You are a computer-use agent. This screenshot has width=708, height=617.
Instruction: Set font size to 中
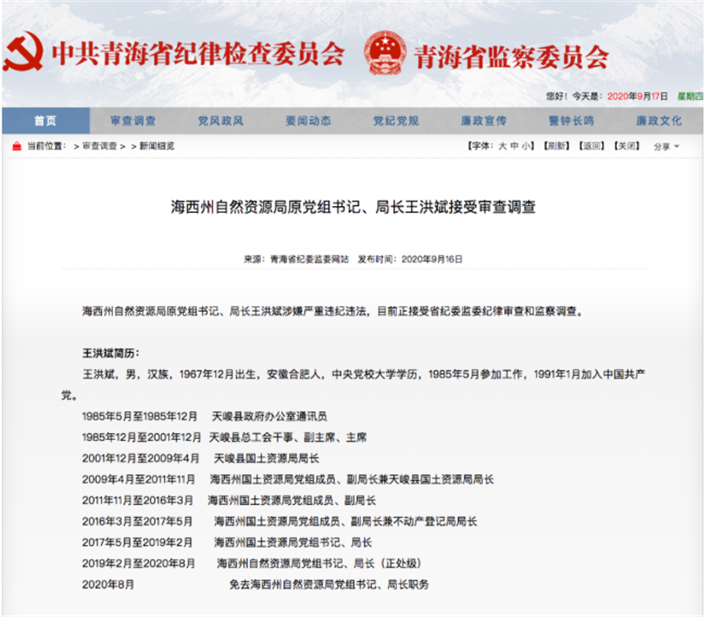point(514,146)
